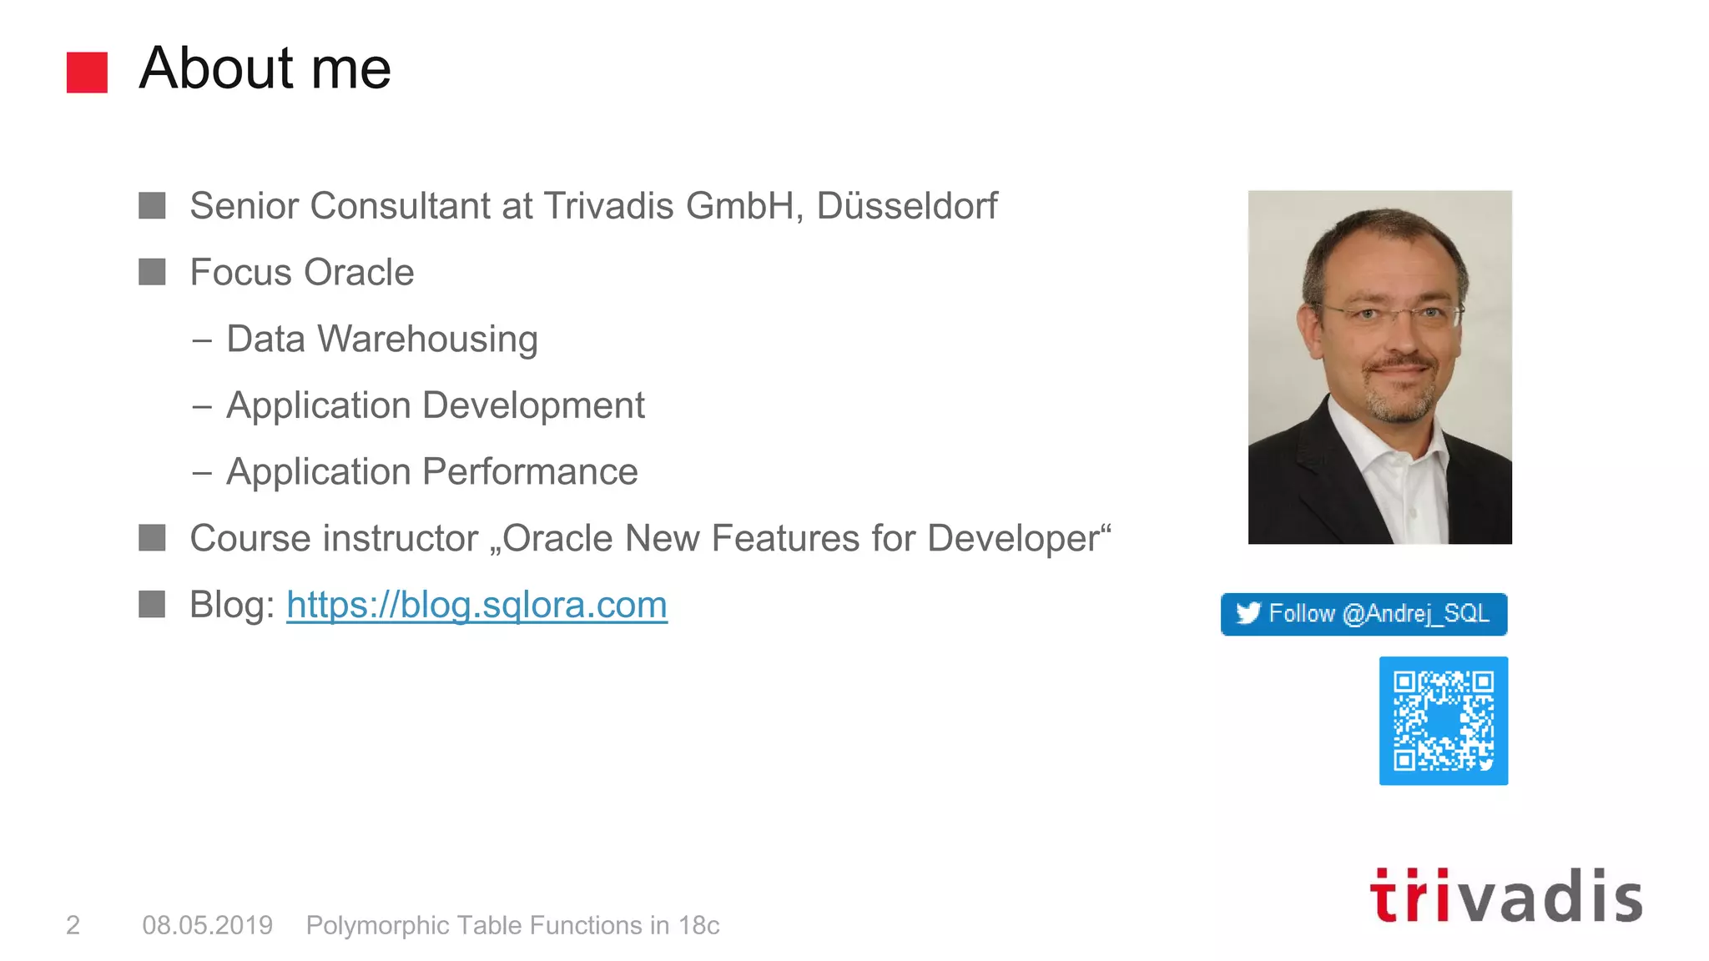Click the Data Warehousing sub-item
1709x961 pixels.
[381, 340]
